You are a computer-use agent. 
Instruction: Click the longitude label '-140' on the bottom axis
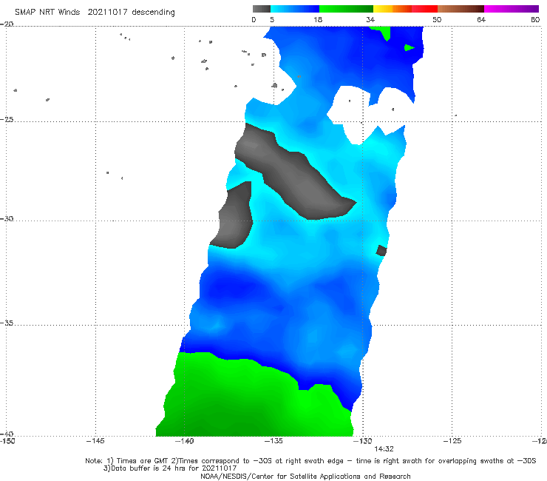click(184, 441)
